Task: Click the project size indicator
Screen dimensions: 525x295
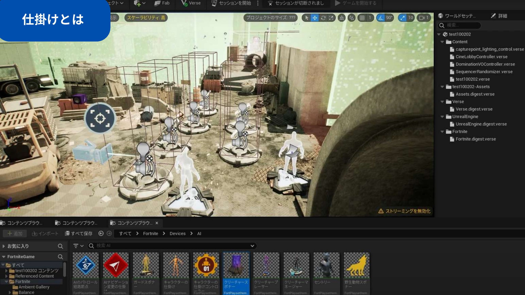Action: point(270,18)
